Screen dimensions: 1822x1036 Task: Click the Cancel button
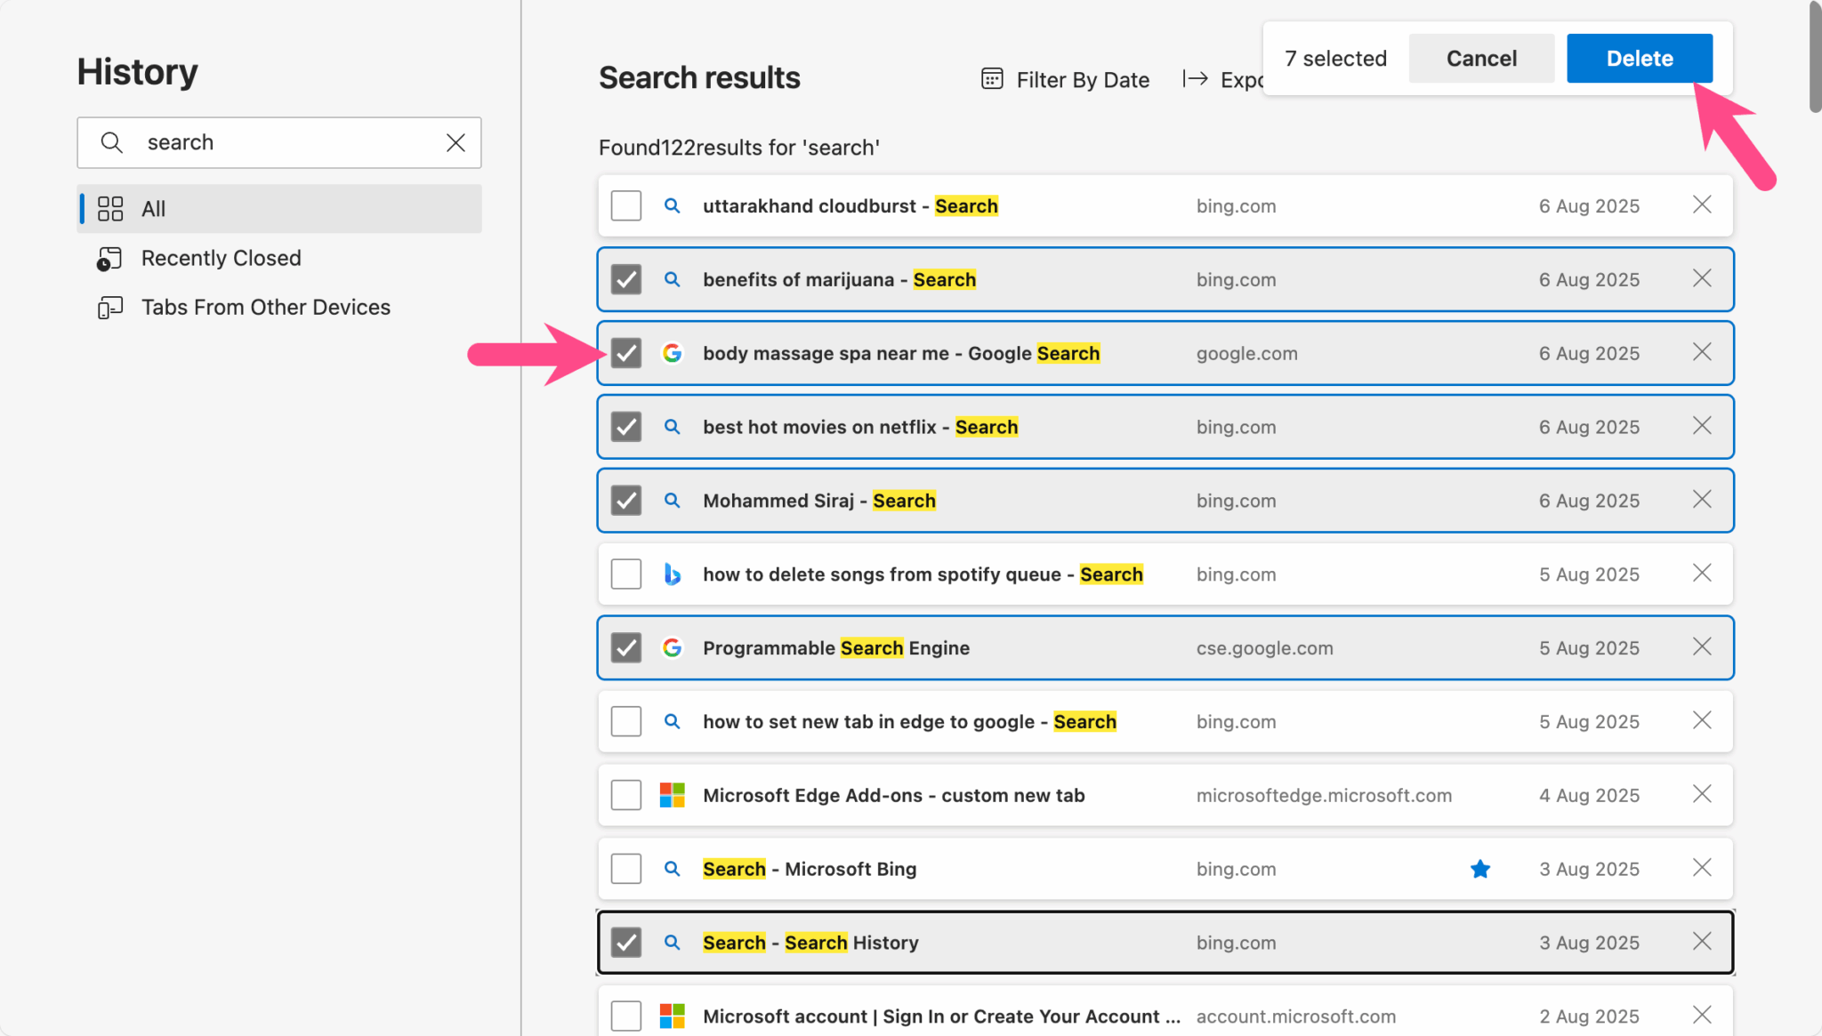tap(1480, 58)
